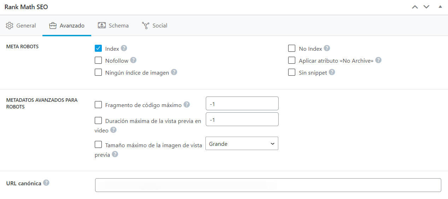The height and width of the screenshot is (199, 448).
Task: Show help for Duración máxima de video
Action: click(x=114, y=130)
